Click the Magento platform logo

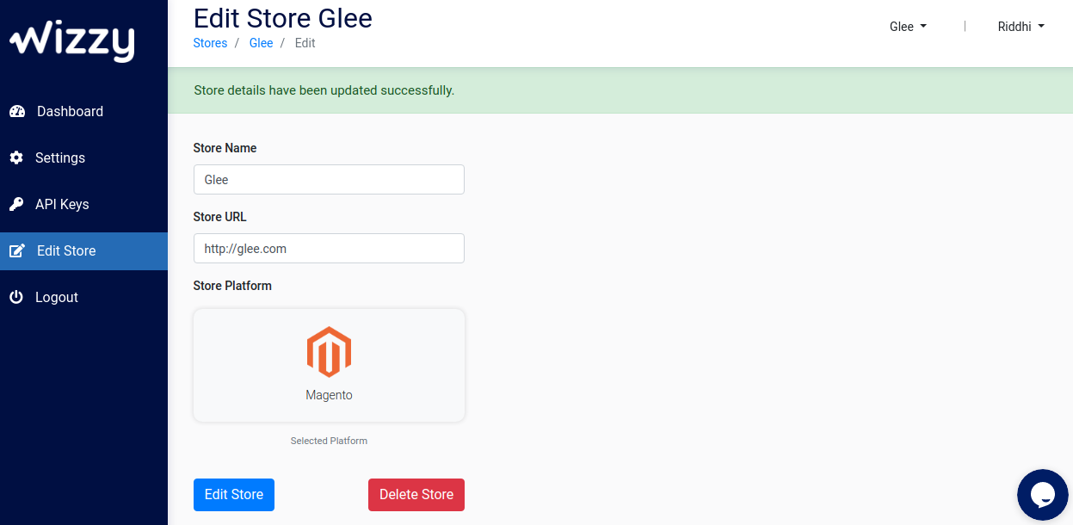[x=329, y=351]
